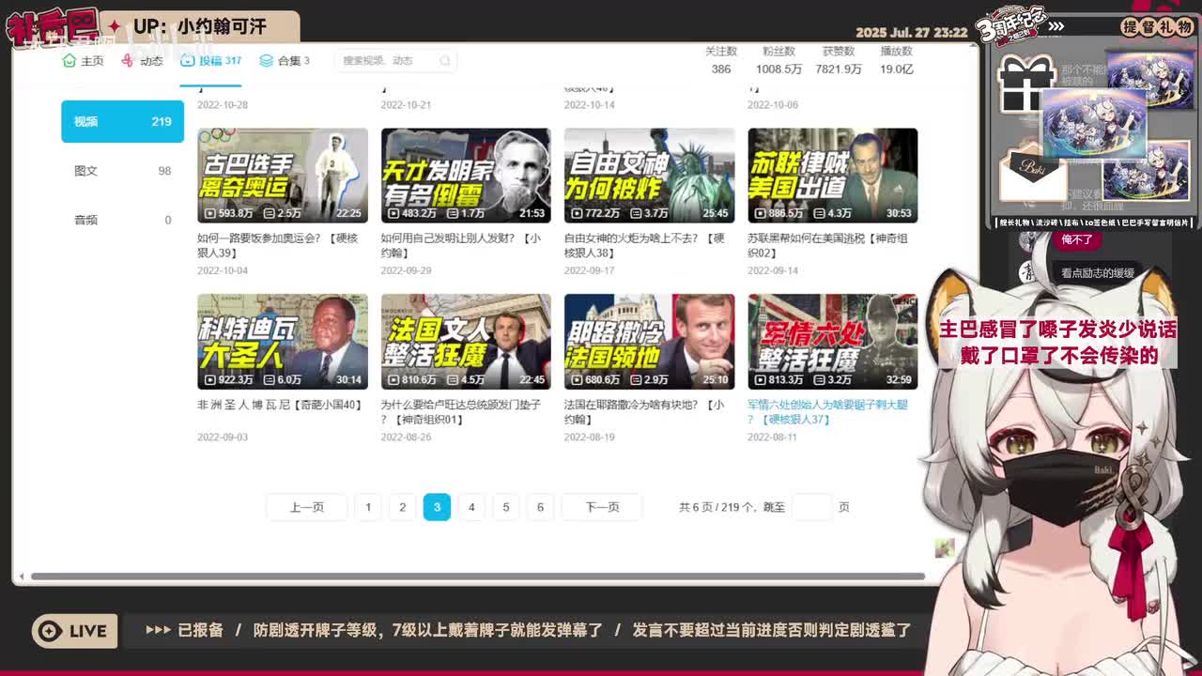This screenshot has width=1202, height=676.
Task: Click the gift box icon in overlay
Action: pyautogui.click(x=1025, y=84)
